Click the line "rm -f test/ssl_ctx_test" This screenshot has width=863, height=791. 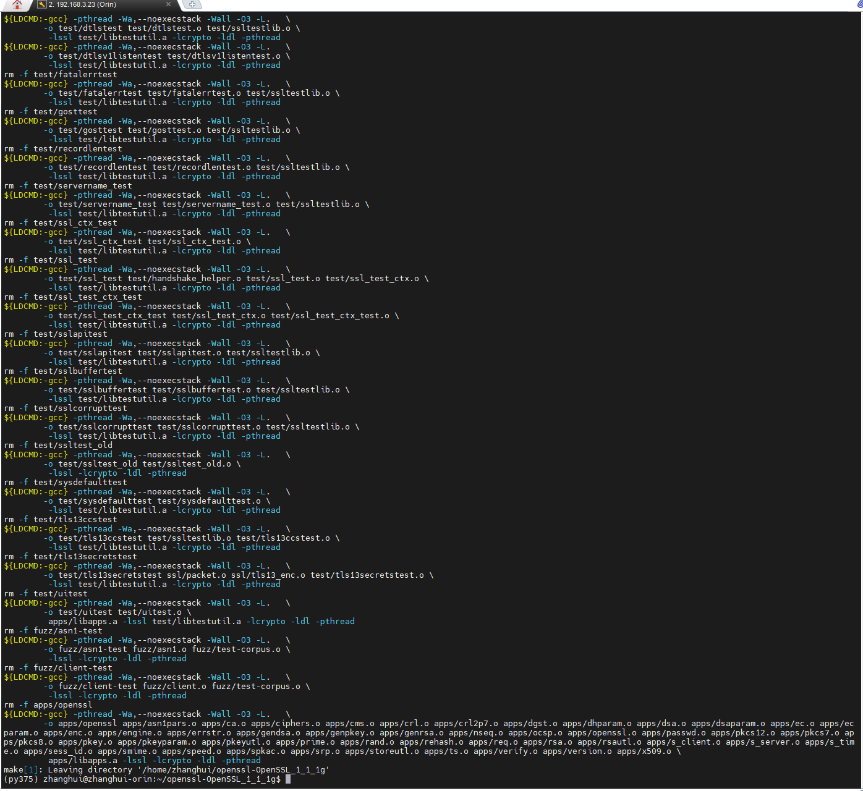pyautogui.click(x=61, y=223)
